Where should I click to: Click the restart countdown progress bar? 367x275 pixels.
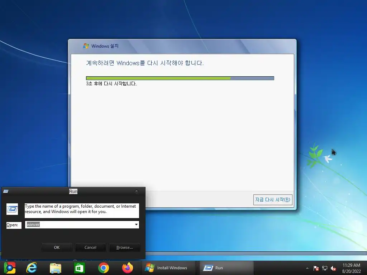[x=180, y=78]
